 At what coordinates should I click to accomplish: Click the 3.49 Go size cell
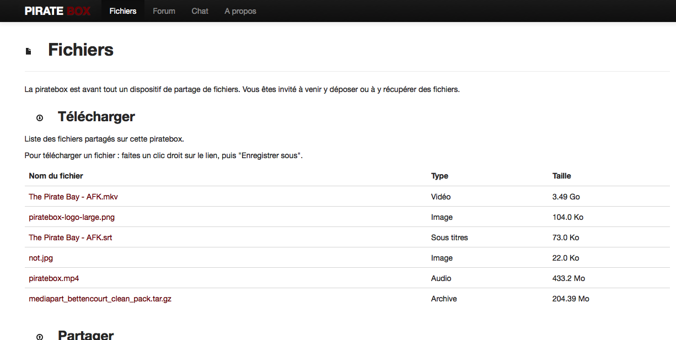pyautogui.click(x=566, y=197)
